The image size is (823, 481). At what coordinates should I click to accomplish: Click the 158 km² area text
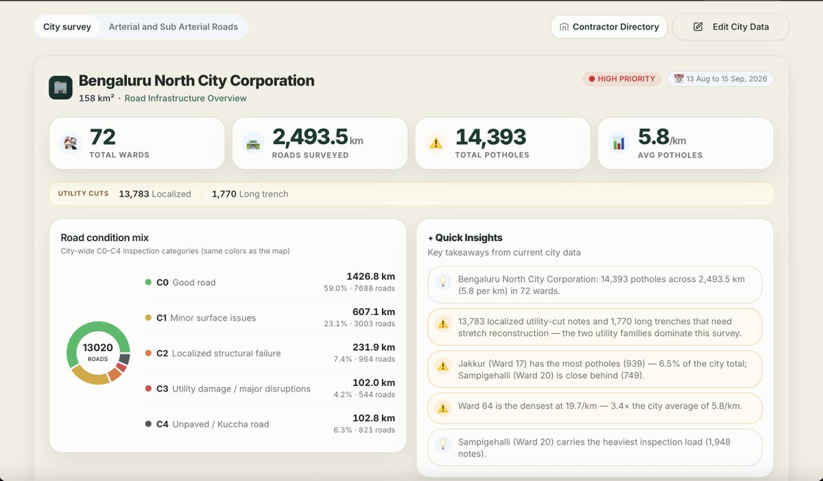[x=97, y=98]
